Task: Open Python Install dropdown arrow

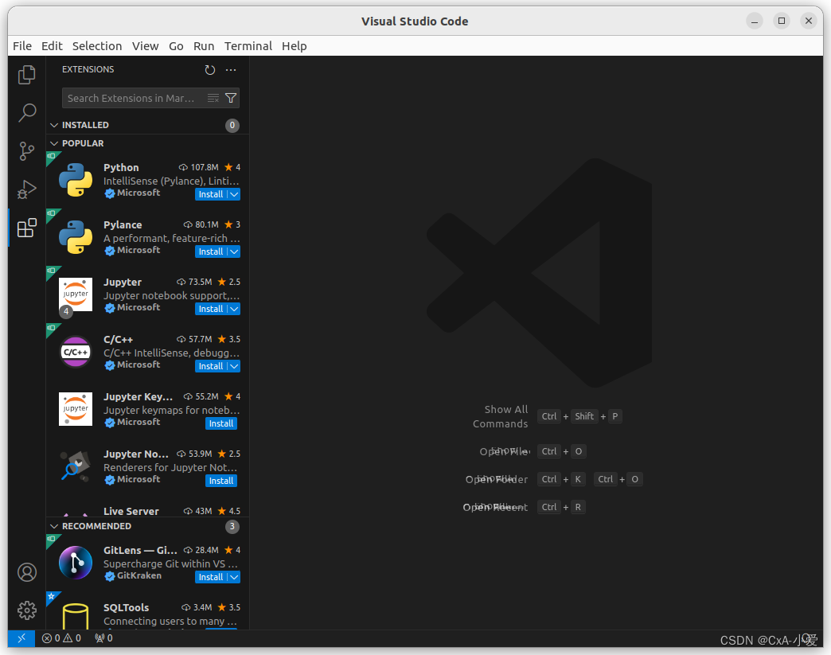Action: (234, 194)
